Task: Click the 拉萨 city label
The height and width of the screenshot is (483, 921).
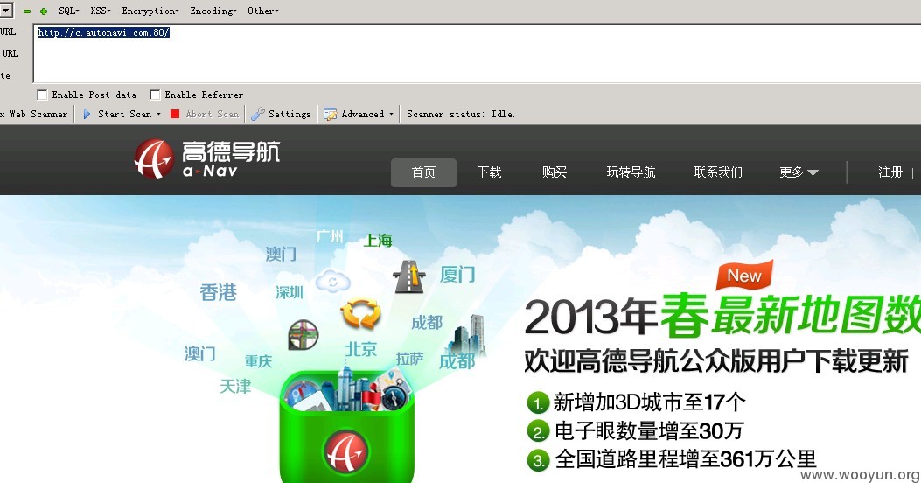Action: 410,359
